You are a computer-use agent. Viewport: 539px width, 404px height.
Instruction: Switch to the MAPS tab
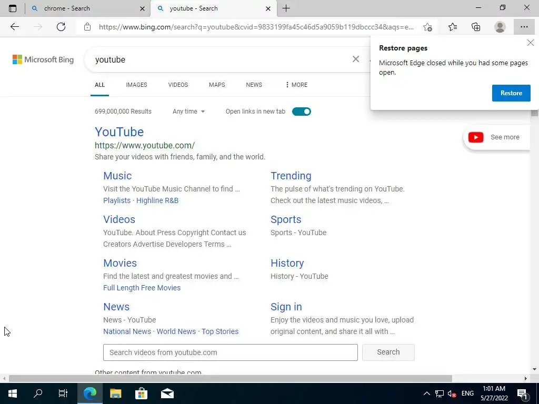(217, 85)
